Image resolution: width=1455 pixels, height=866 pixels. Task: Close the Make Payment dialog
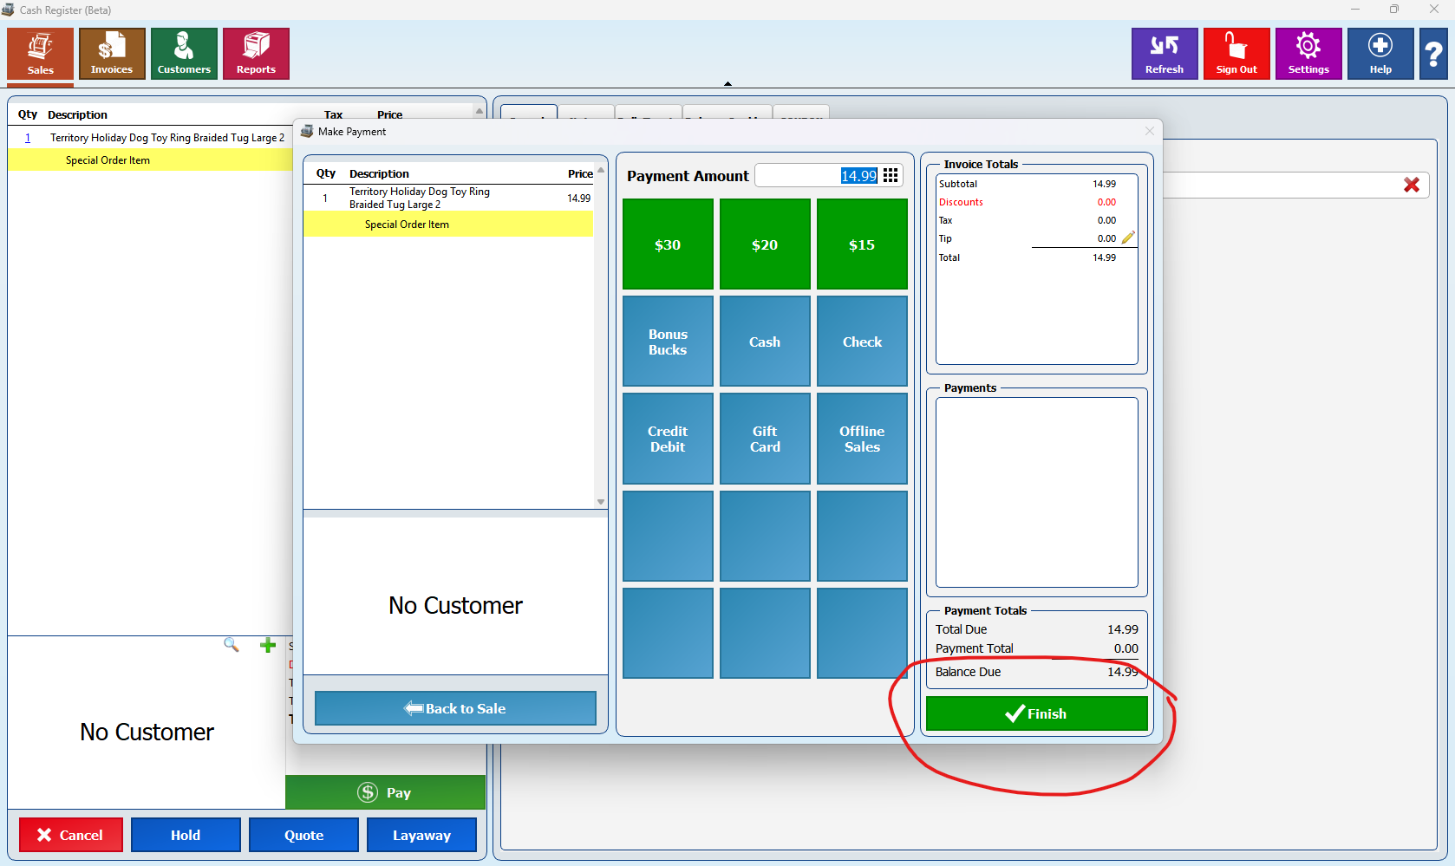tap(1149, 132)
